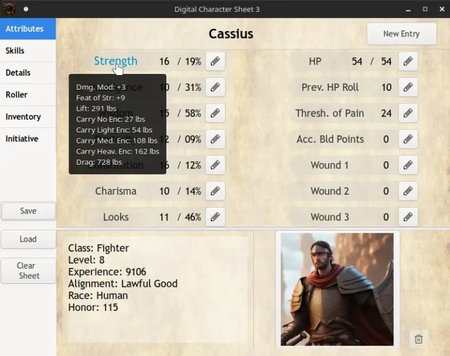Edit Wound 1 with pencil icon
Screen dimensions: 450x356
pos(408,165)
